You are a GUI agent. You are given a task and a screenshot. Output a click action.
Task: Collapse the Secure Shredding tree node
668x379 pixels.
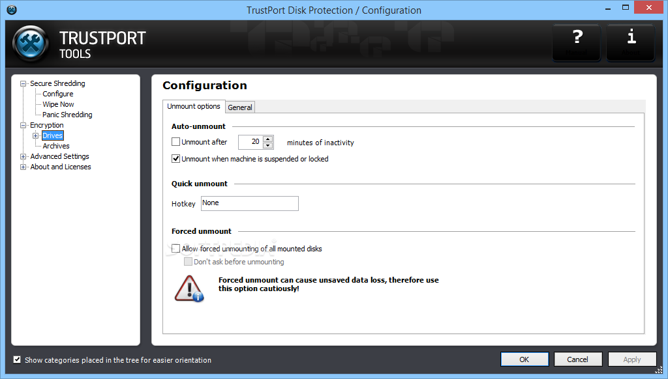pos(23,84)
